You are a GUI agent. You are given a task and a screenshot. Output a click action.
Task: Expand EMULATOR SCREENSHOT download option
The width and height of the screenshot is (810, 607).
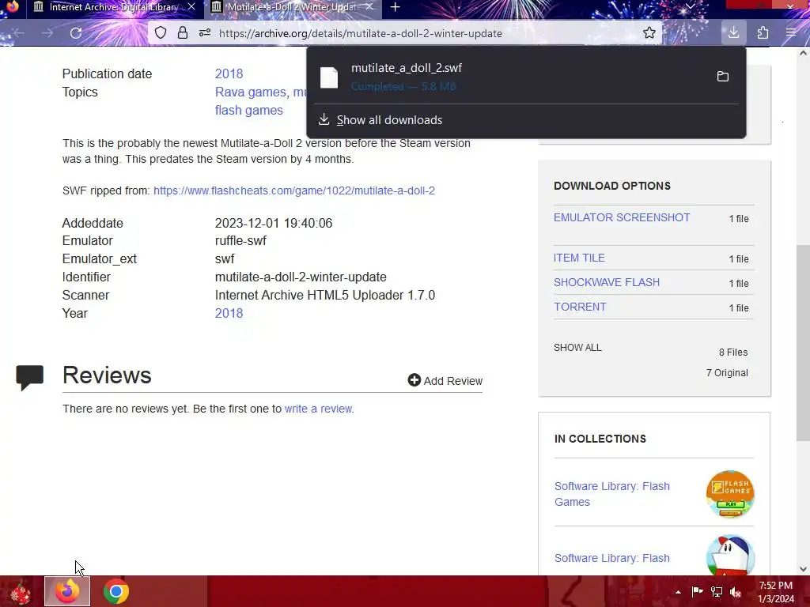coord(622,218)
